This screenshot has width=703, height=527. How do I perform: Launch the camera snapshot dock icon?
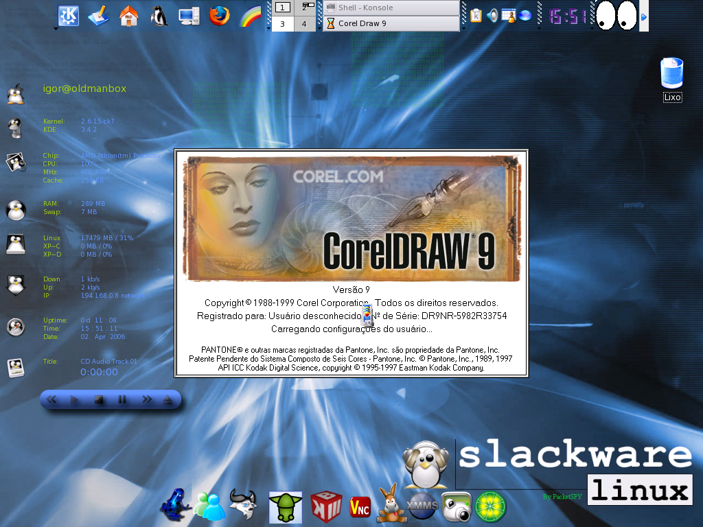[x=456, y=507]
